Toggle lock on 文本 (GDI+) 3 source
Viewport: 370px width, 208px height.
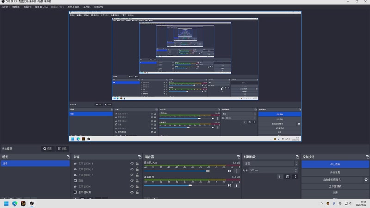click(137, 169)
